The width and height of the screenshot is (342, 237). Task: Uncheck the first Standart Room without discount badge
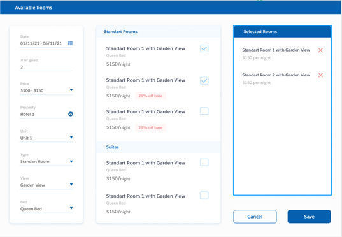(204, 48)
